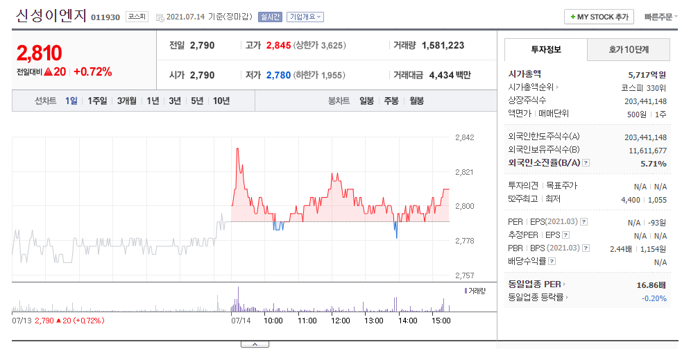Select the 일봉 candle chart
The image size is (682, 349).
366,101
